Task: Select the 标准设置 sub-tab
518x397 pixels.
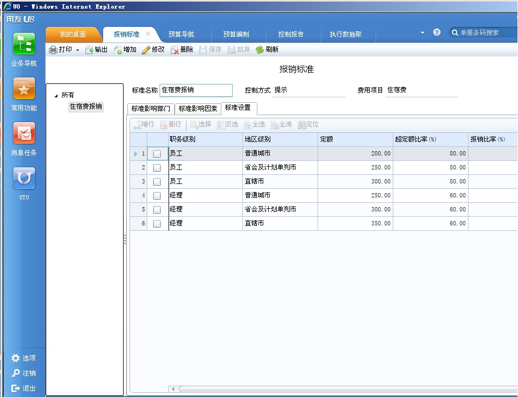Action: [238, 108]
